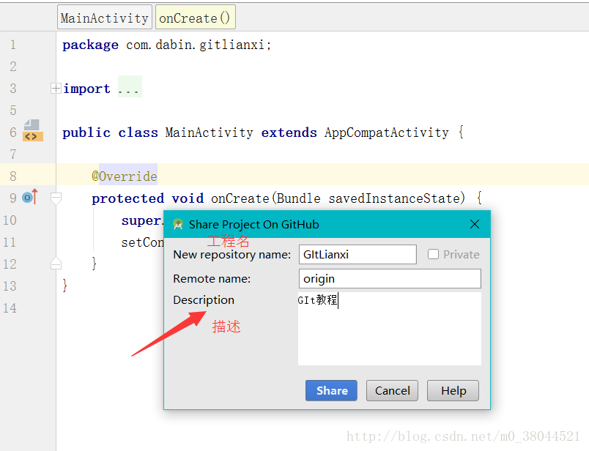
Task: Close the Share Project On GitHub dialog
Action: [475, 224]
